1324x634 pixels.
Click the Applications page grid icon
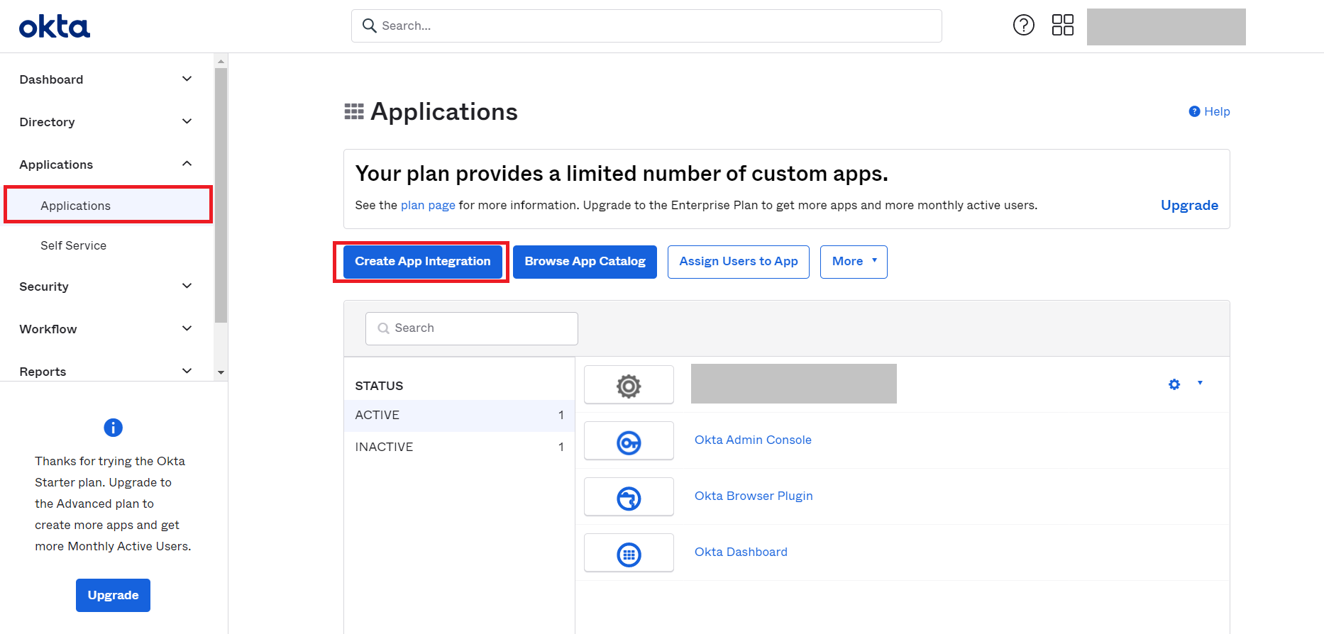pos(354,112)
